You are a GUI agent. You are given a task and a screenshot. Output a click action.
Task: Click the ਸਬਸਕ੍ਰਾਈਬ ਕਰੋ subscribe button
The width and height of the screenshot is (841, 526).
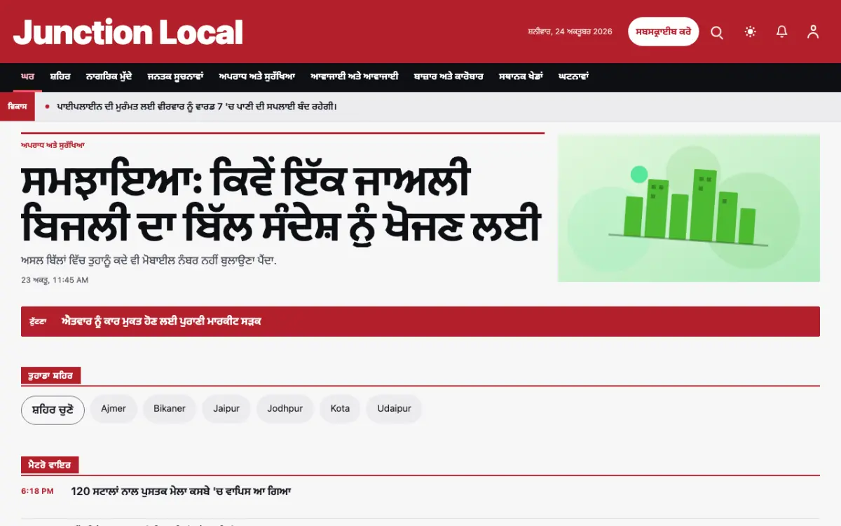(663, 32)
